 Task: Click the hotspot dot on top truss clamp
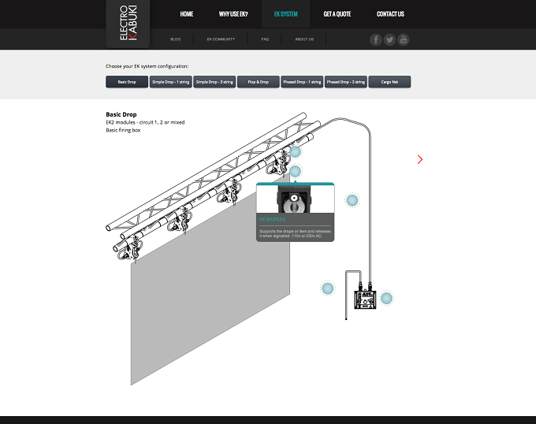pyautogui.click(x=295, y=151)
